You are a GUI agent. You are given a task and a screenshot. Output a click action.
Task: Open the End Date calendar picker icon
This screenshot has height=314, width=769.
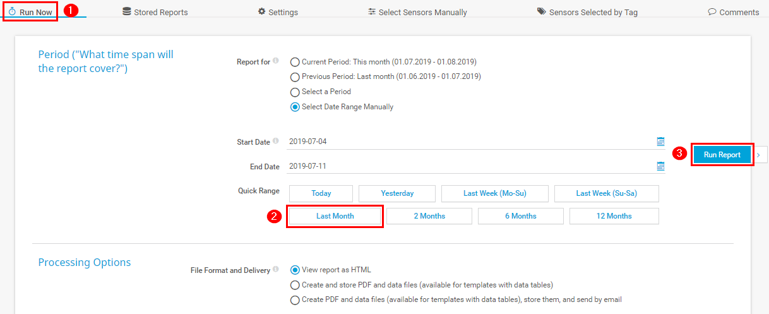pyautogui.click(x=660, y=167)
